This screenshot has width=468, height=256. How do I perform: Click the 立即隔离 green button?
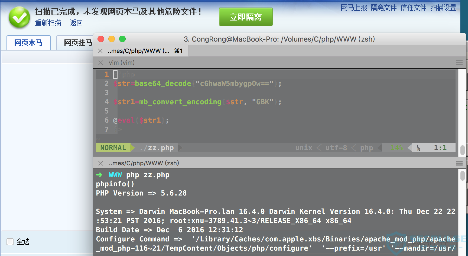246,17
